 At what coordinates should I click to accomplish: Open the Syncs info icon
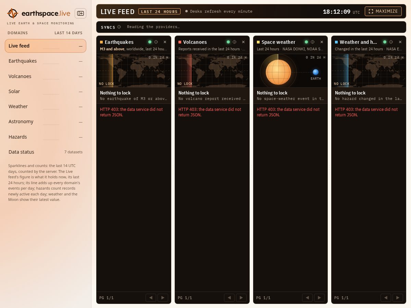coord(119,27)
